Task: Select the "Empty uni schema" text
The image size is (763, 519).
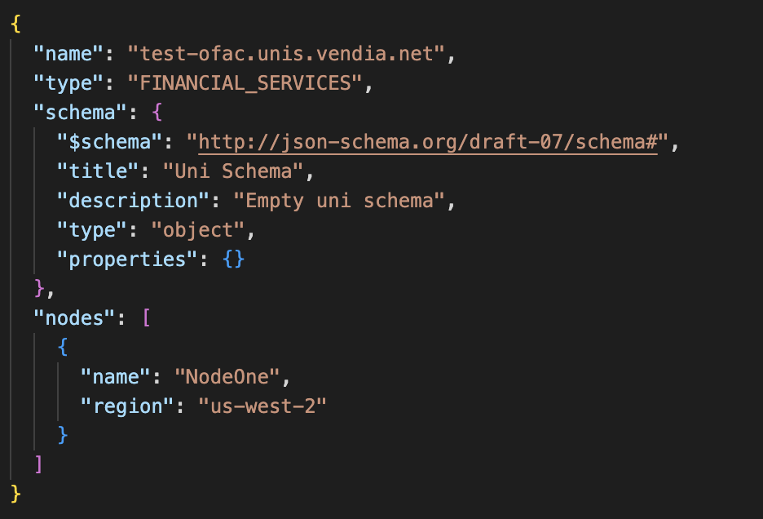Action: pos(339,201)
